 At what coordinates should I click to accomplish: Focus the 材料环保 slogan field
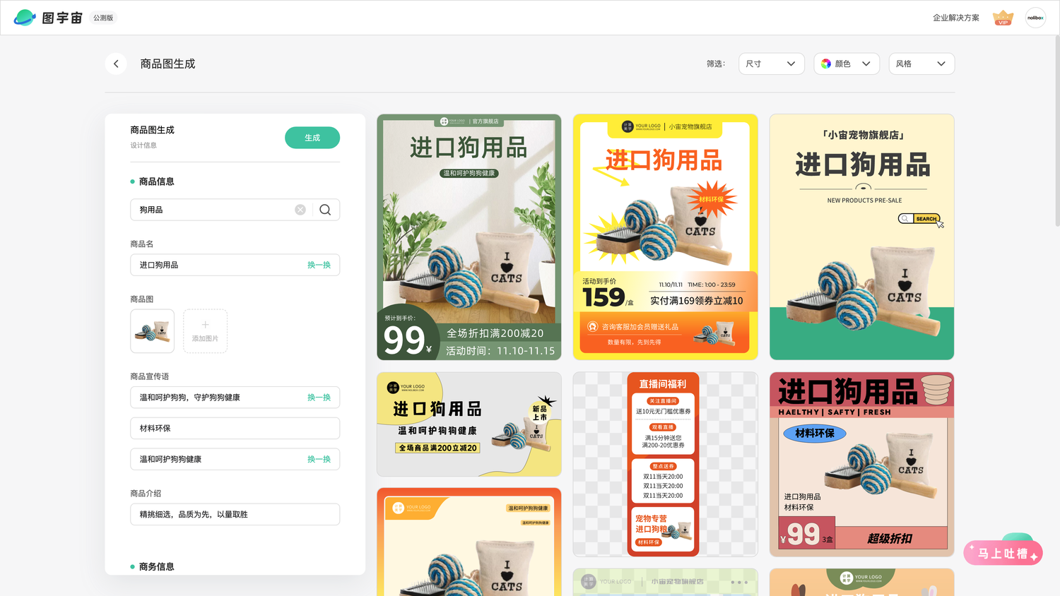coord(235,428)
